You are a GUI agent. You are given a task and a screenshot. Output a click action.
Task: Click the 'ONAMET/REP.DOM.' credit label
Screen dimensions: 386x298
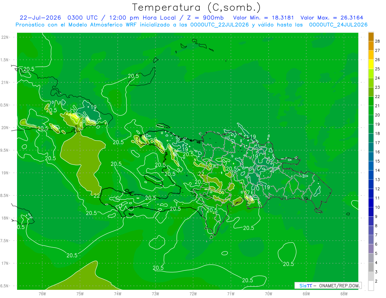point(339,285)
